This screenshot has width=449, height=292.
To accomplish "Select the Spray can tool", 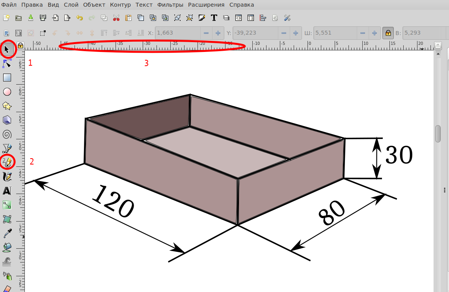I will (x=7, y=276).
